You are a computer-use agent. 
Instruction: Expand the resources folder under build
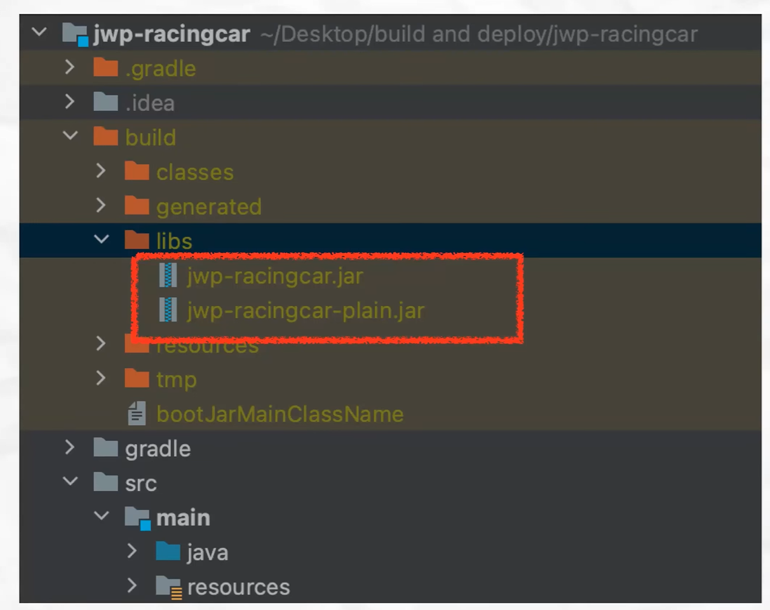click(101, 343)
